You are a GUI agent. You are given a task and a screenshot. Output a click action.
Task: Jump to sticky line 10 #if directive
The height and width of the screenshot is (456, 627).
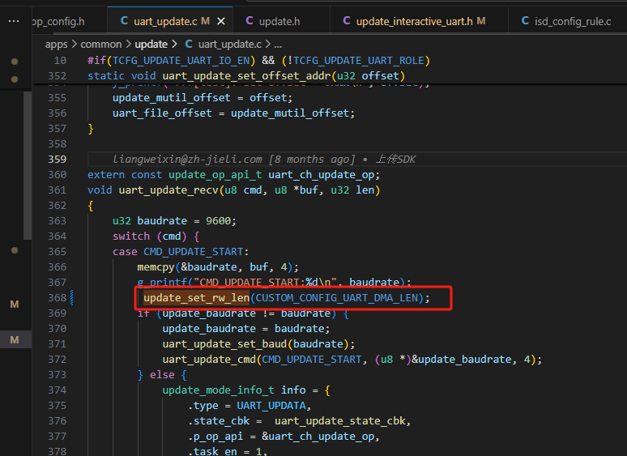click(x=258, y=61)
